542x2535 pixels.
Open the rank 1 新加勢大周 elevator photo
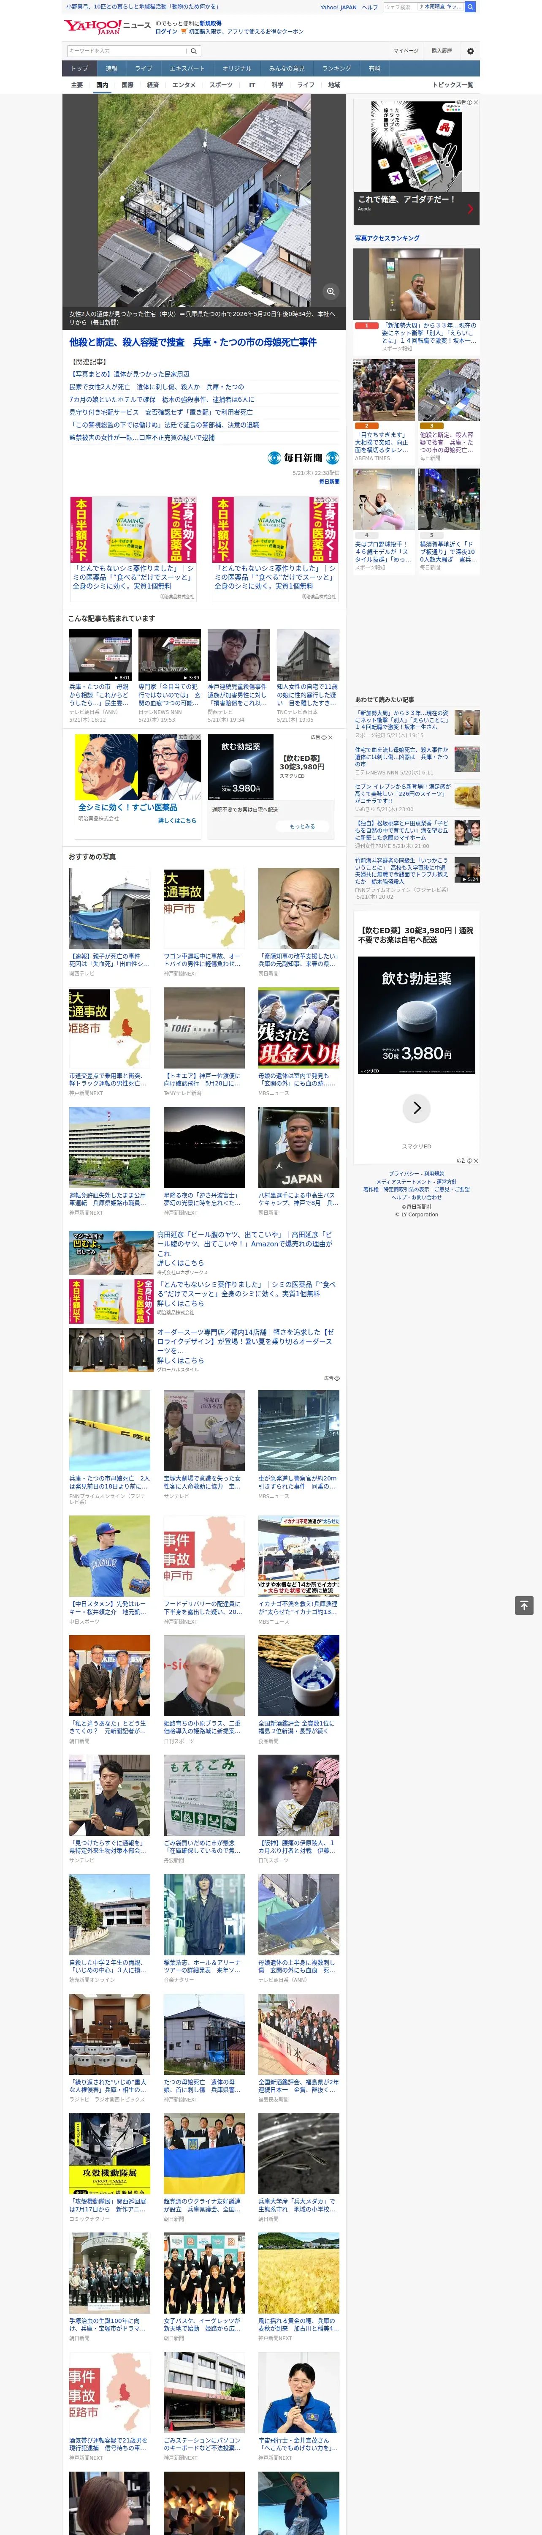coord(417,284)
